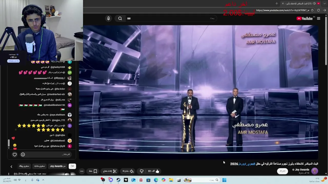Go forward with the browser arrow button
328x184 pixels.
(x=324, y=10)
